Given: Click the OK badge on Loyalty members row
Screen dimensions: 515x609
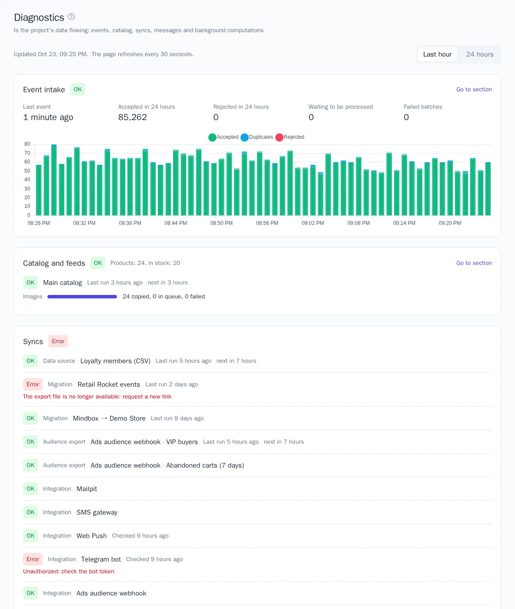Looking at the screenshot, I should click(30, 361).
